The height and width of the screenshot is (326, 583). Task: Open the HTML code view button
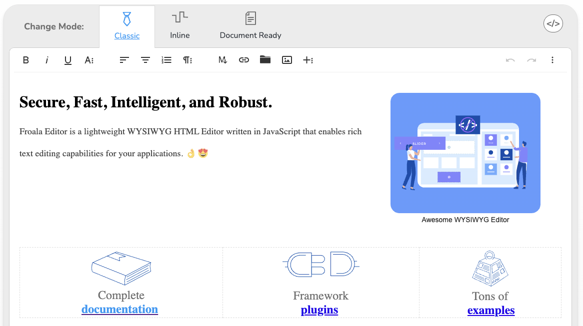click(553, 23)
